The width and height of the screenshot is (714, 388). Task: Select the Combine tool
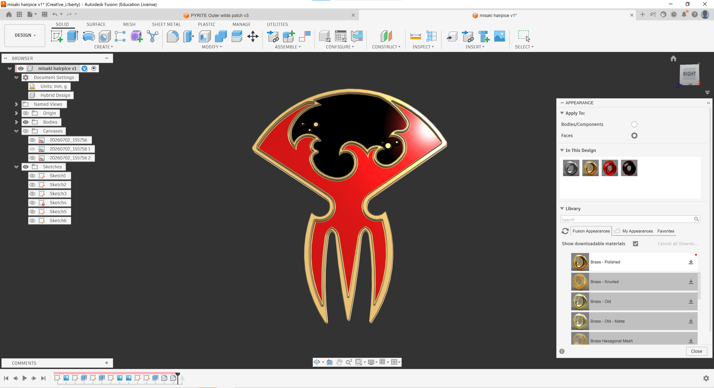coord(221,36)
